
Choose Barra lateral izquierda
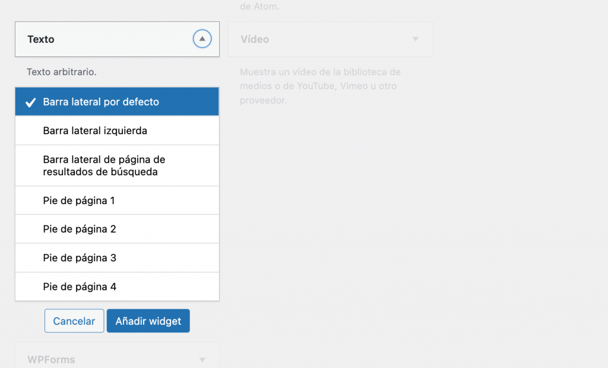pos(117,131)
